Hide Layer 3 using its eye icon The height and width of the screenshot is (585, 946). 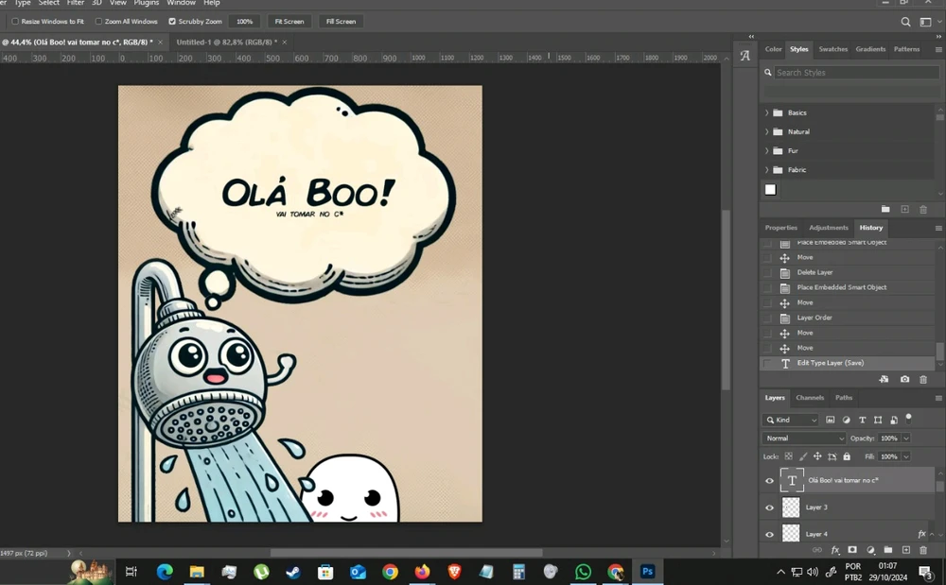pos(769,508)
